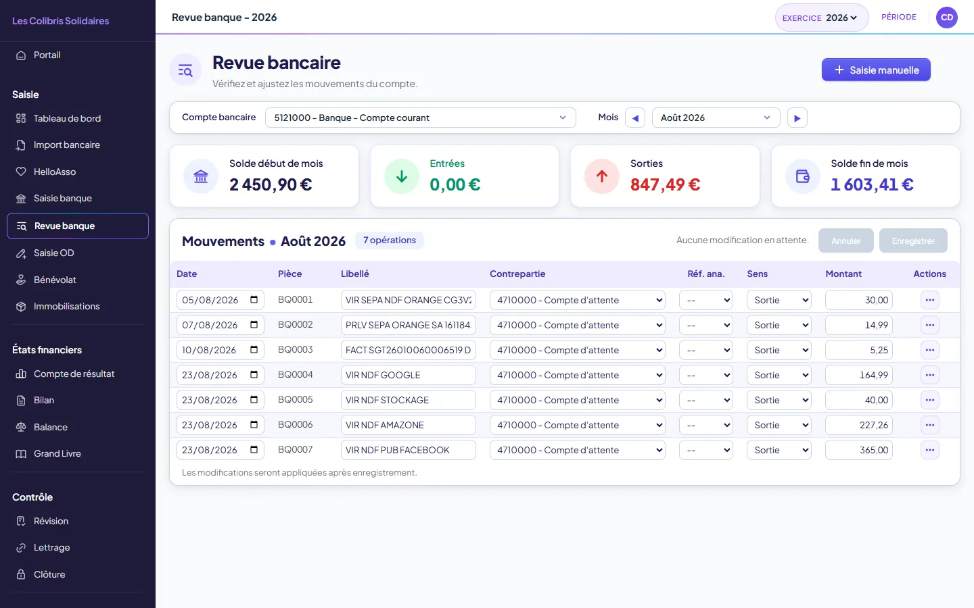The image size is (974, 608).
Task: Navigate to Saisie banque menu item
Action: click(x=78, y=199)
